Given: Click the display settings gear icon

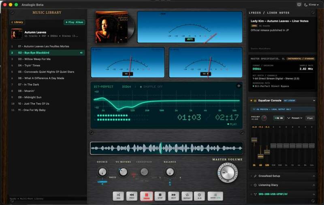Looking at the screenshot, I should point(239,86).
